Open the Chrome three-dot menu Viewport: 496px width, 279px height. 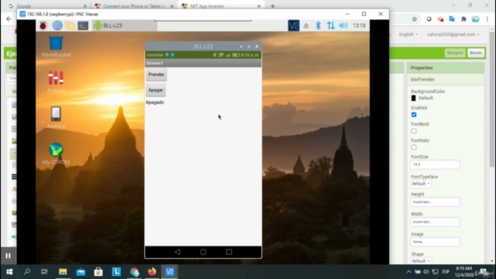coord(487,19)
